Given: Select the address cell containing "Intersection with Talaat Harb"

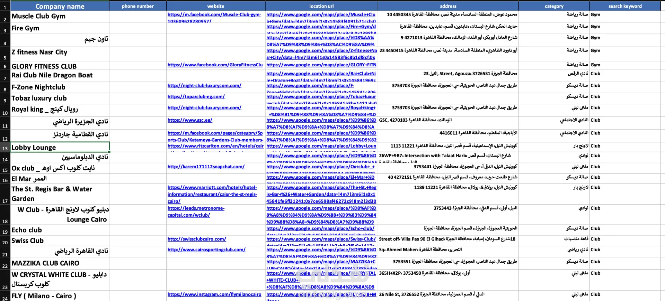Looking at the screenshot, I should pyautogui.click(x=448, y=158).
